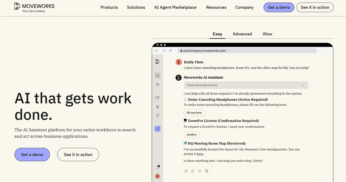
Task: Click the browser back arrow in demo window
Action: (x=157, y=51)
